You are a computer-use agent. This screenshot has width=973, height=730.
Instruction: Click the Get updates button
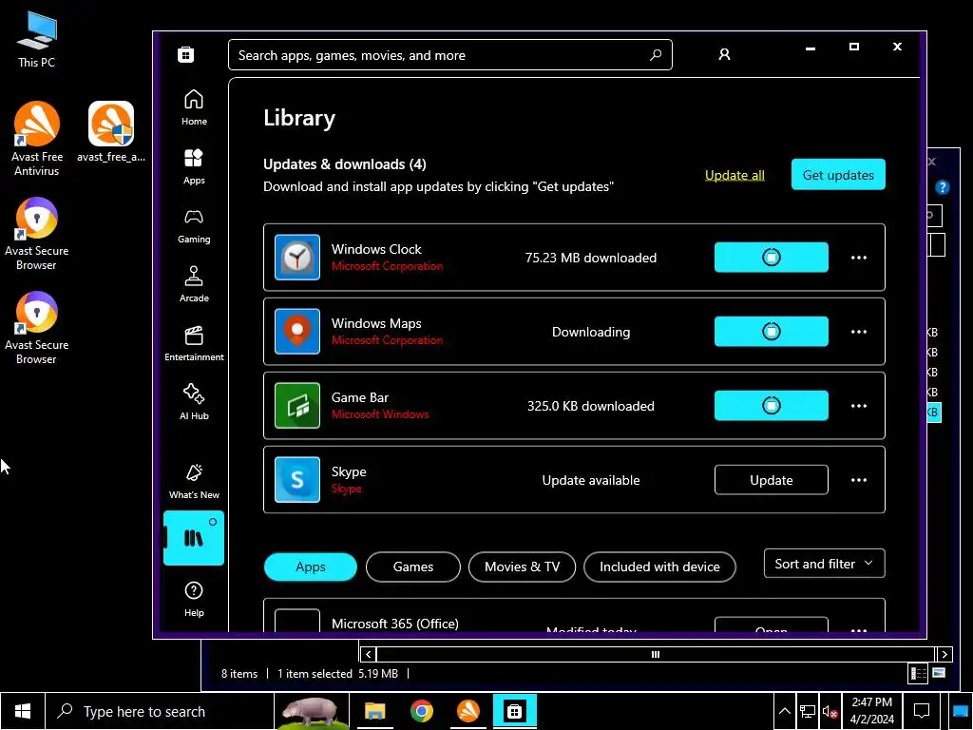(x=838, y=175)
